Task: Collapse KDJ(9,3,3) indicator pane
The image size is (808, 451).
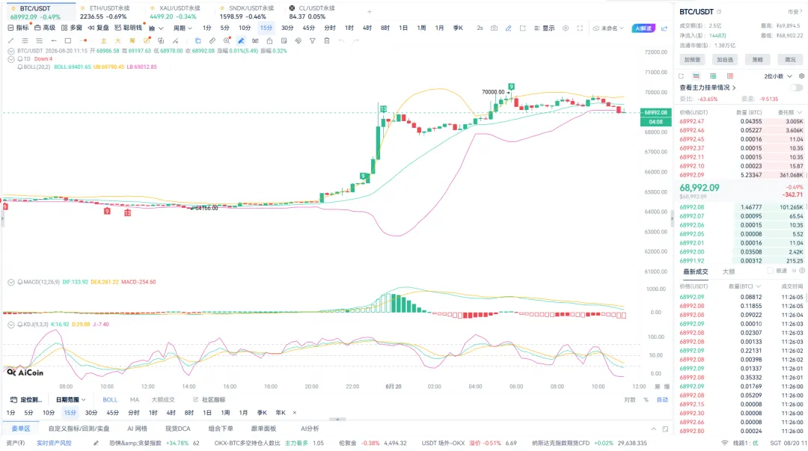Action: pos(10,324)
